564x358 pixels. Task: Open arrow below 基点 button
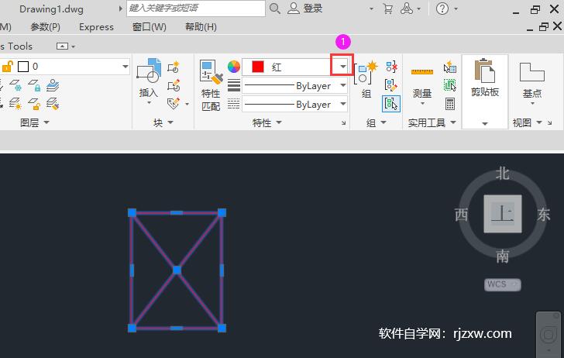[x=533, y=104]
